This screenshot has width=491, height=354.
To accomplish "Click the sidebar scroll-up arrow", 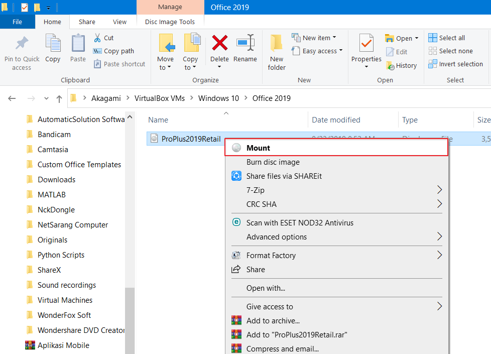I will point(130,117).
